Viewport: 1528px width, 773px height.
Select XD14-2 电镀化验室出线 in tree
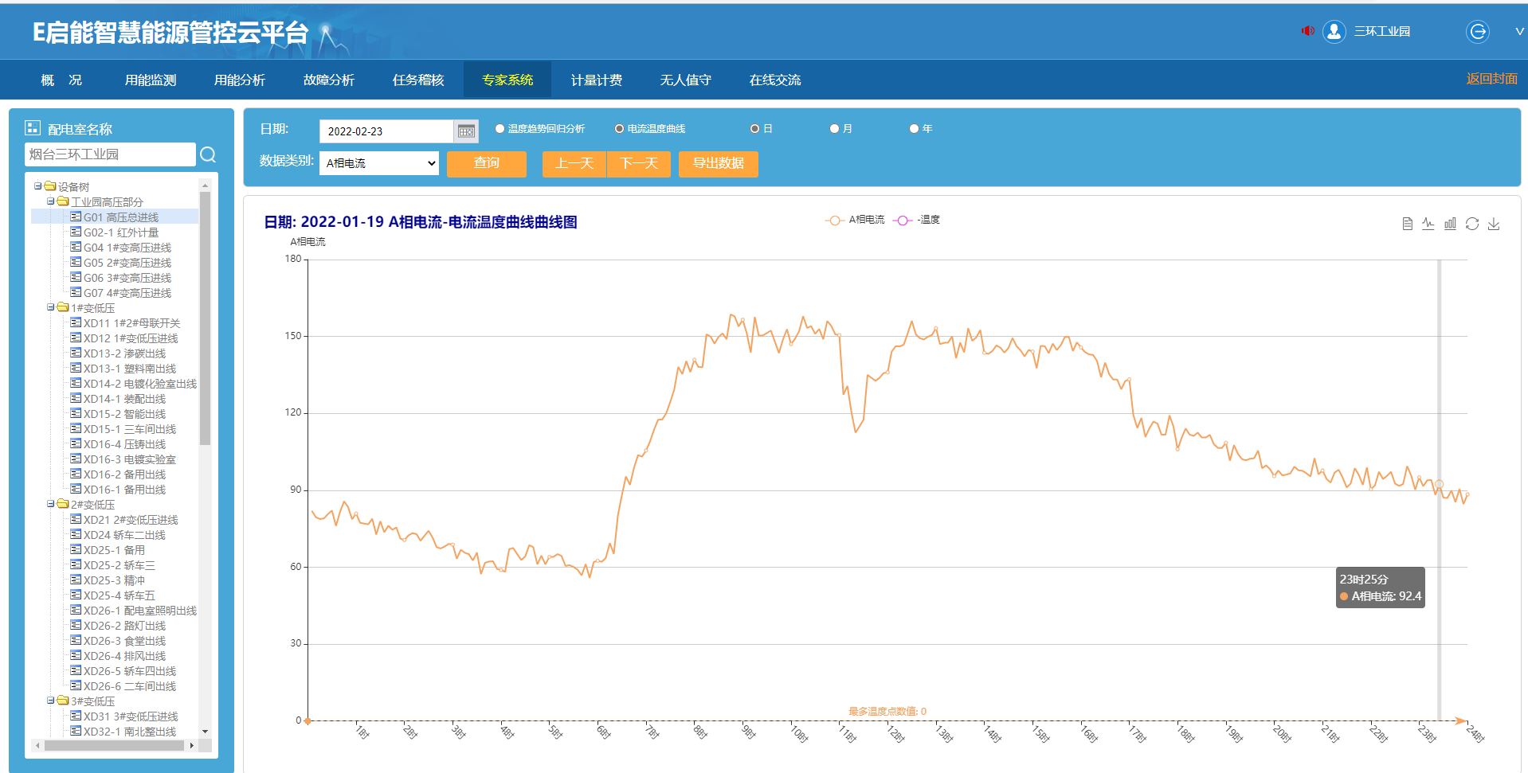click(140, 383)
